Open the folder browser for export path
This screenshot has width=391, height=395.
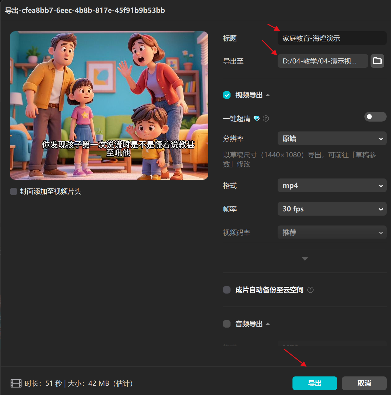tap(377, 61)
